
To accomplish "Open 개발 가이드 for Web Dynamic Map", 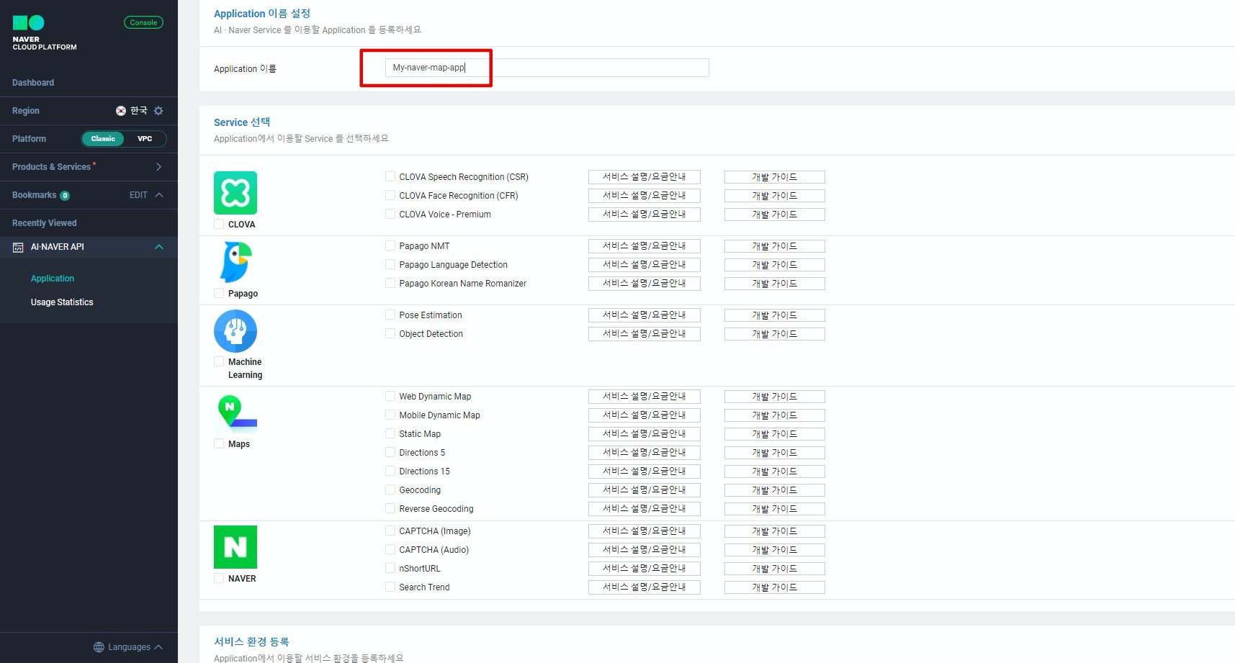I will point(775,397).
